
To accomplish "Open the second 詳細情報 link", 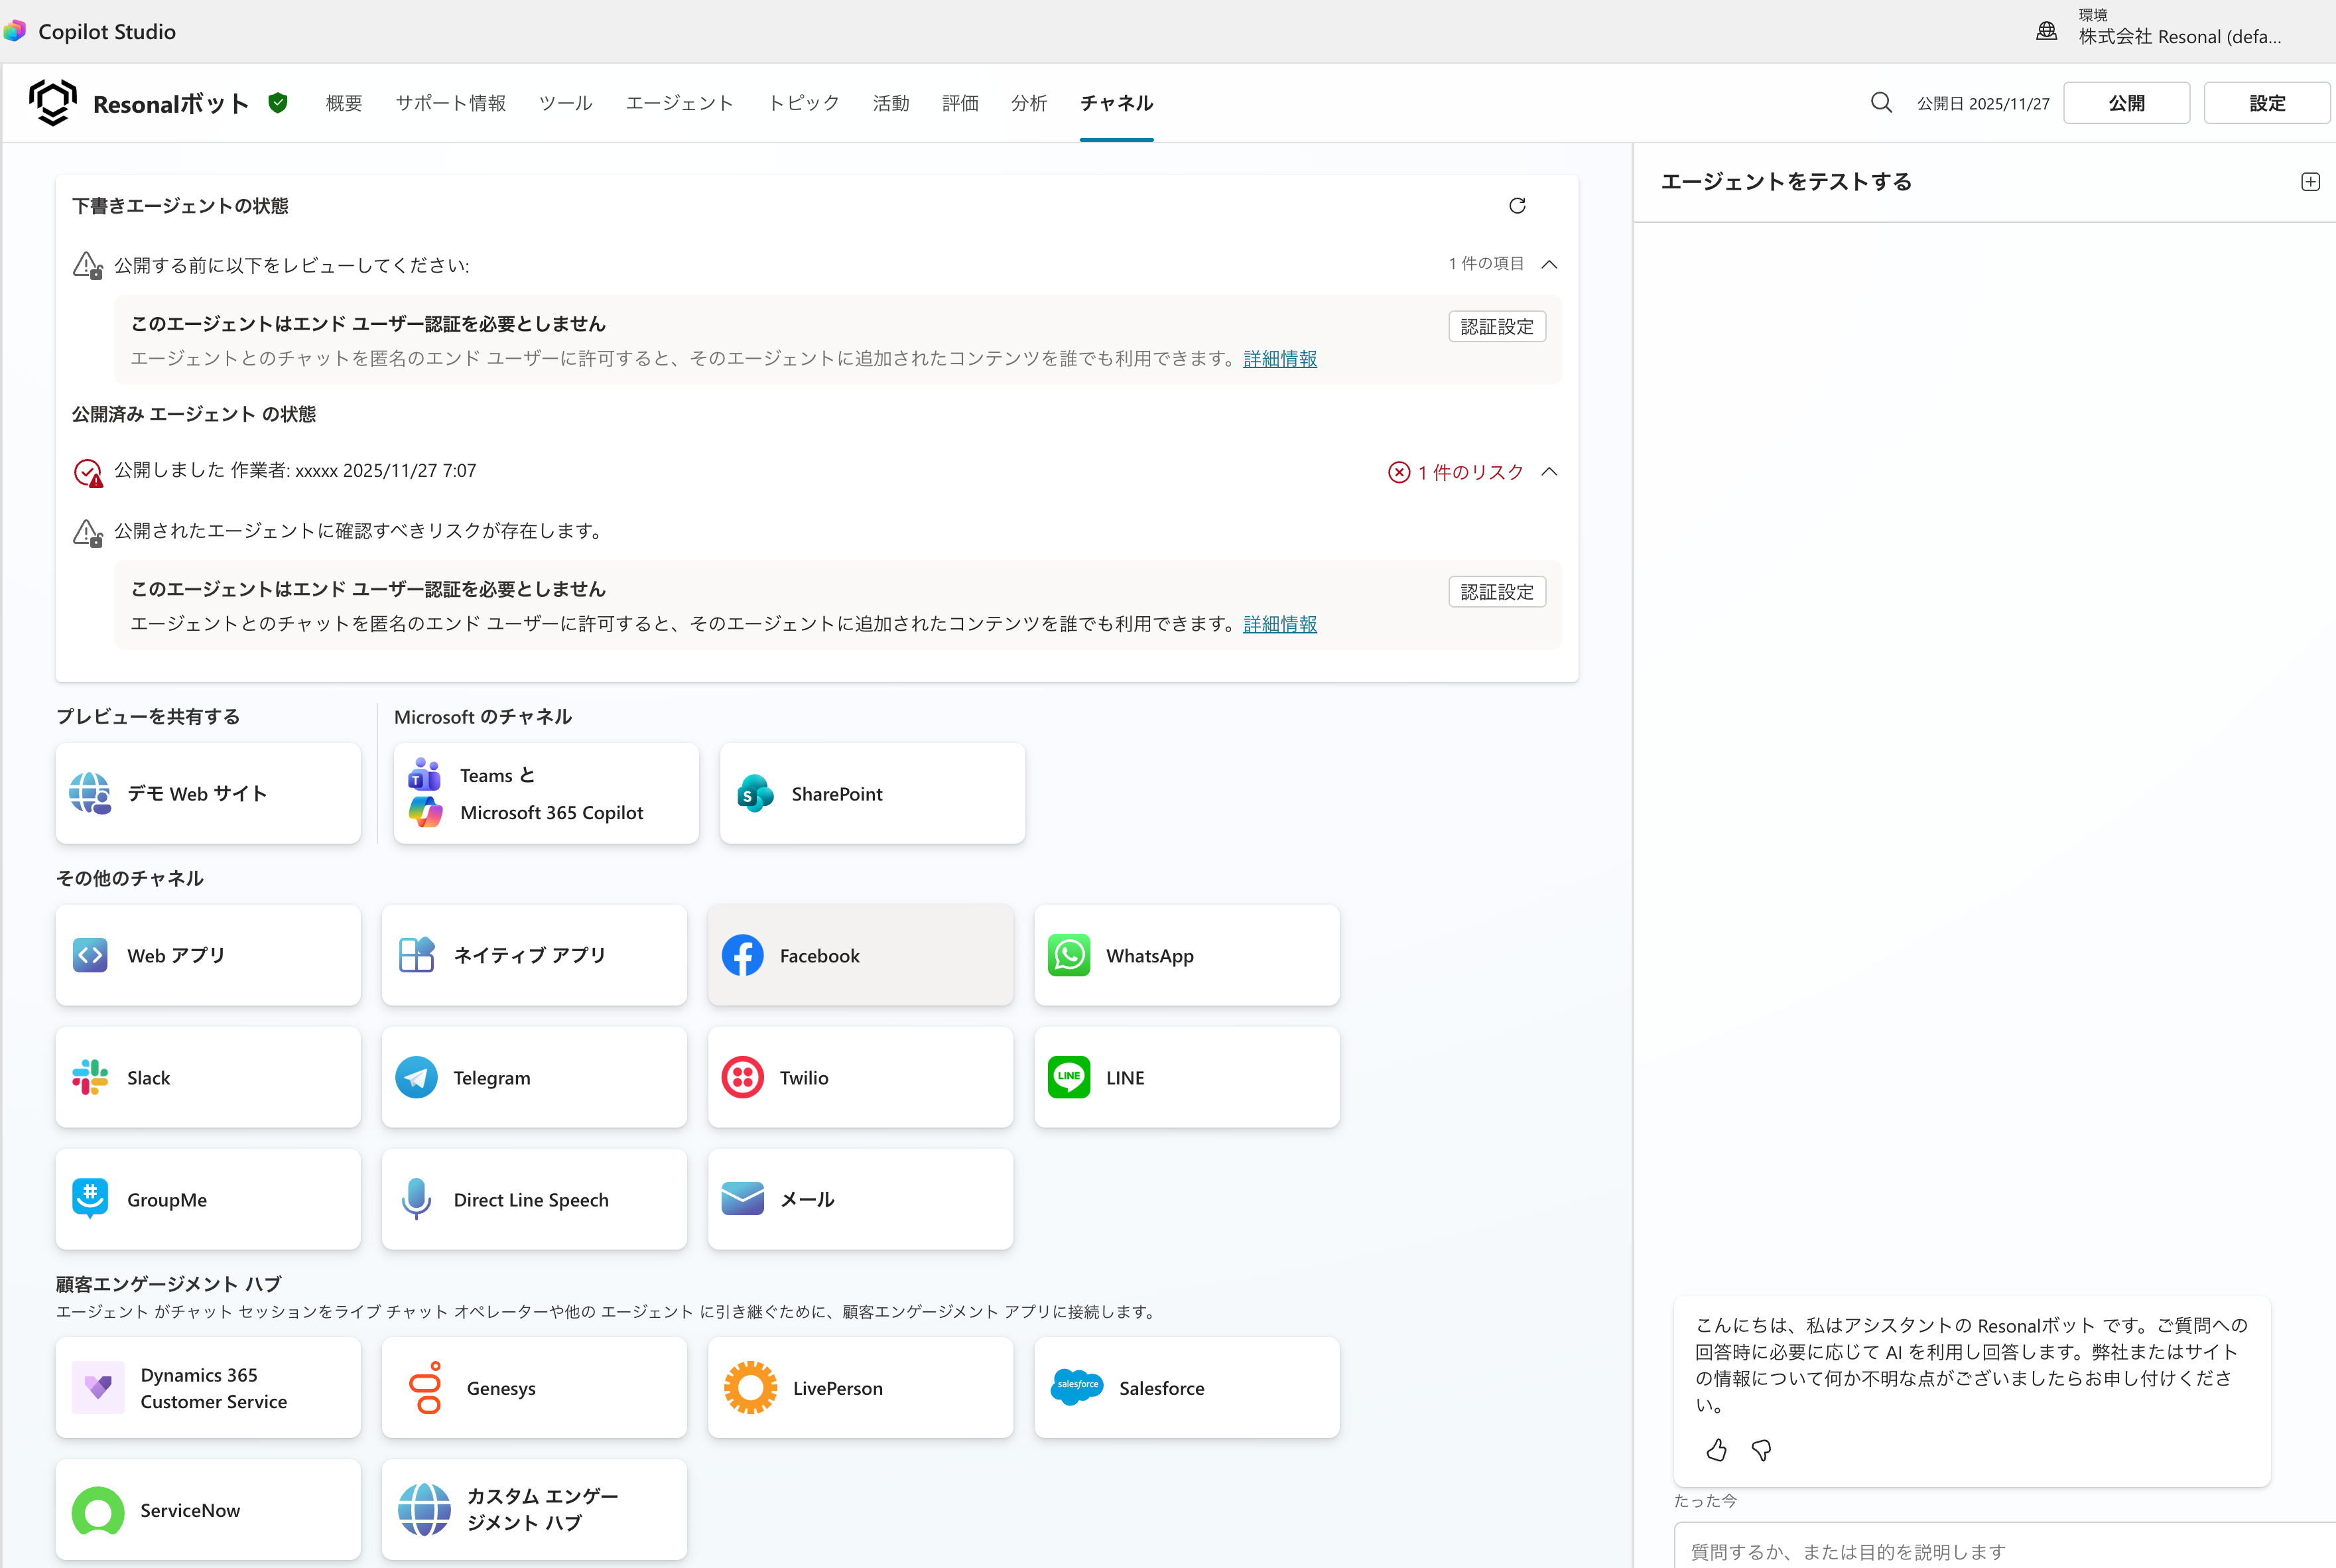I will pyautogui.click(x=1279, y=624).
